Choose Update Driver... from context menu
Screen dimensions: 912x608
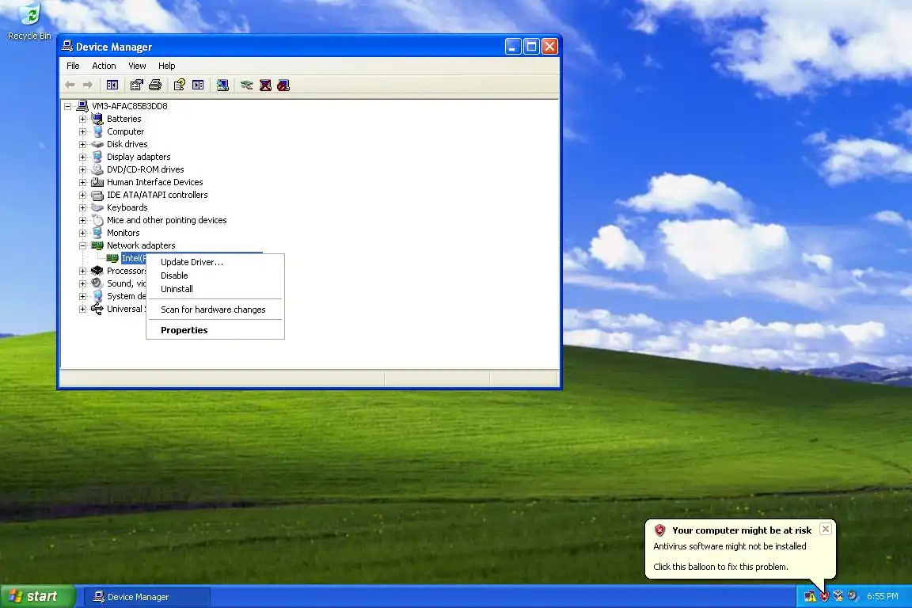pos(215,262)
